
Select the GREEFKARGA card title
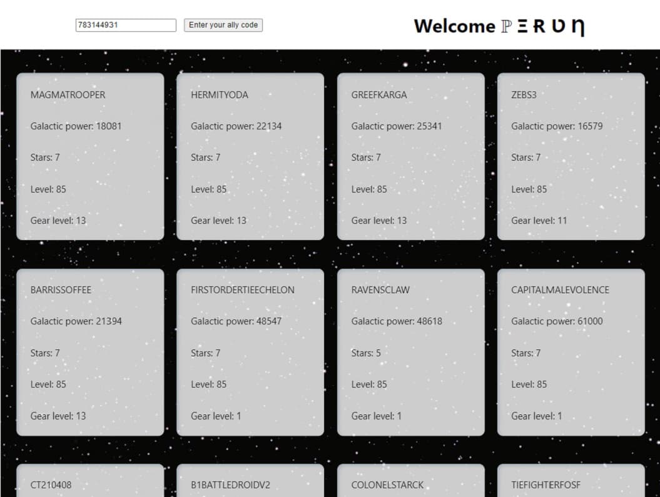379,95
